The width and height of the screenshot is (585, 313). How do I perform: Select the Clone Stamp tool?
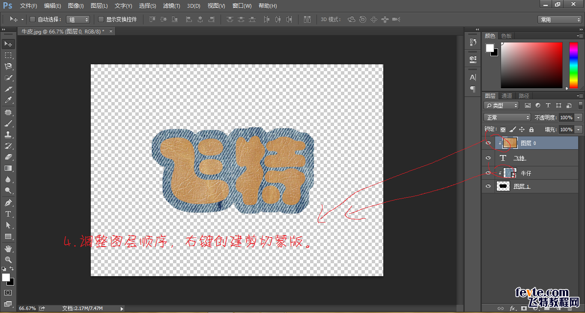coord(8,135)
